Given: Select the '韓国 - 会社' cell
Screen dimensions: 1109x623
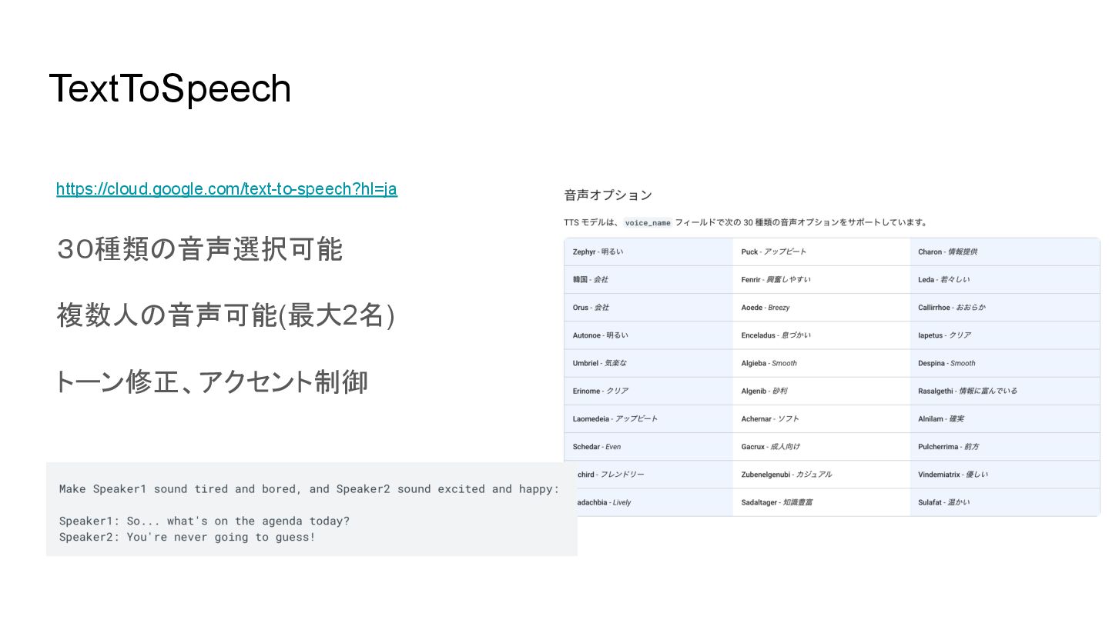Looking at the screenshot, I should [x=648, y=279].
